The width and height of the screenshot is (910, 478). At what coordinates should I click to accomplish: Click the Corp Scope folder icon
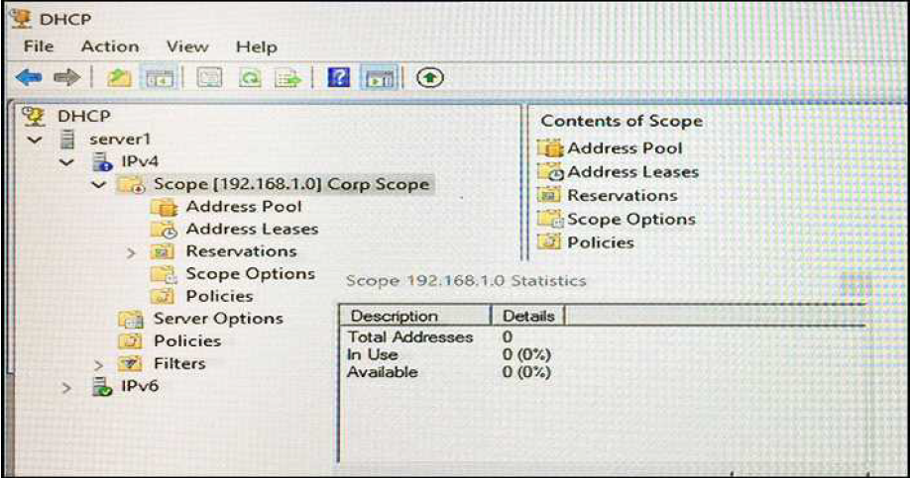[x=131, y=185]
